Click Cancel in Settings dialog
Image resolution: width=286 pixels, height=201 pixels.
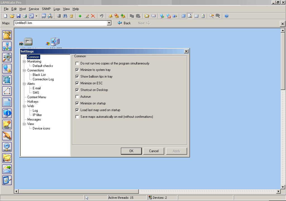[x=154, y=151]
